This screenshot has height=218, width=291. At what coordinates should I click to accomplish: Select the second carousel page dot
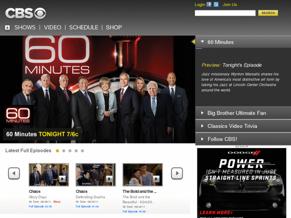[x=64, y=151]
